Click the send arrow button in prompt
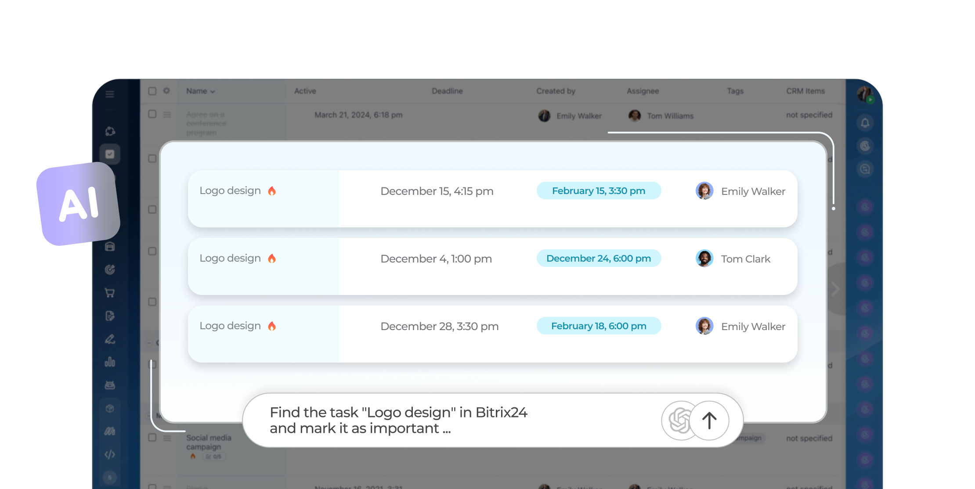 coord(709,421)
